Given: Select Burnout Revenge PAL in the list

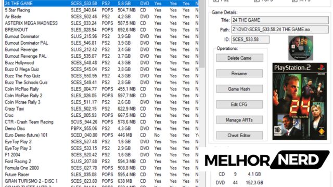Looking at the screenshot, I should (x=101, y=56).
